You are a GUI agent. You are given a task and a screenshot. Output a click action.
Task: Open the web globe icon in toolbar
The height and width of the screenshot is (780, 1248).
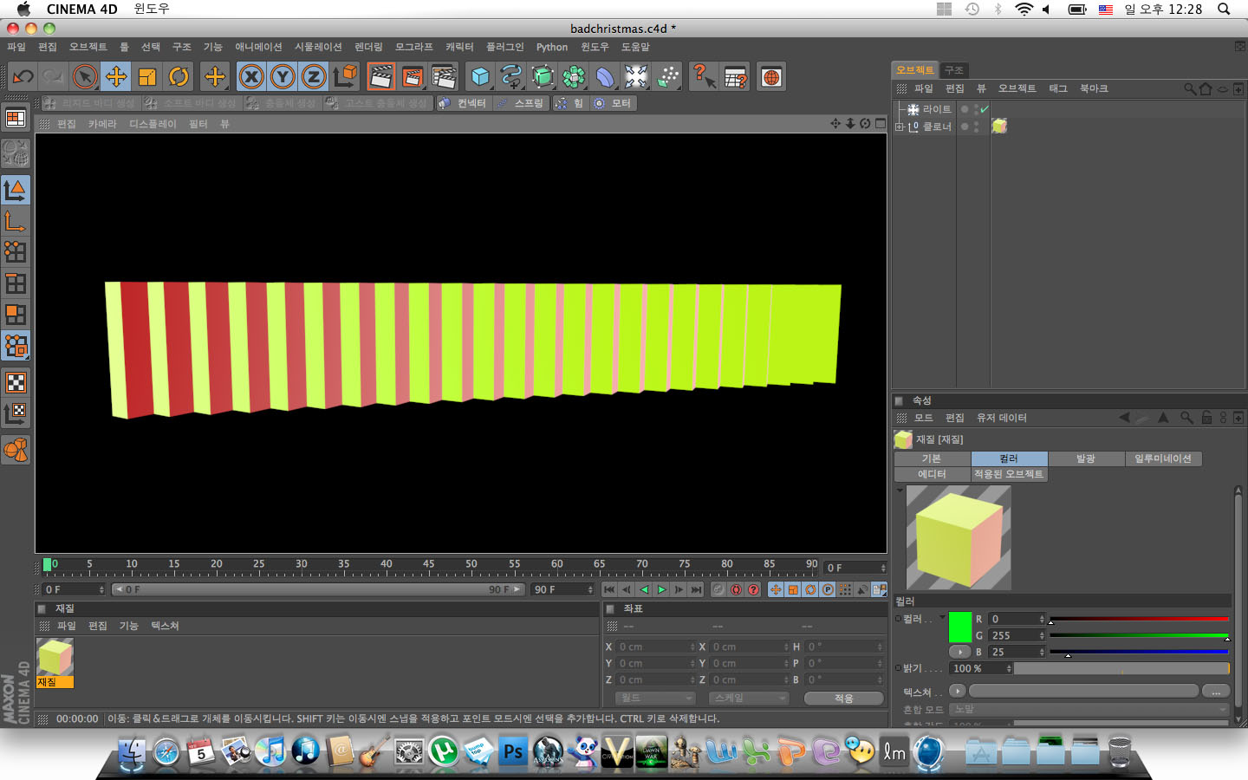coord(771,77)
